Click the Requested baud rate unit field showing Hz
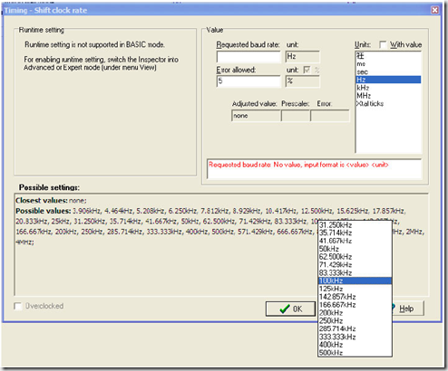 click(x=302, y=57)
